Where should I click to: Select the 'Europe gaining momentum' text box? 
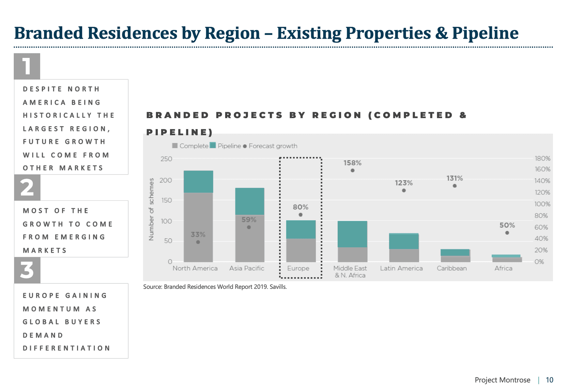(x=71, y=321)
